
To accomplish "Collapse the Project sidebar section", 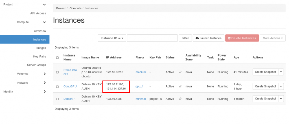I will pyautogui.click(x=44, y=5).
